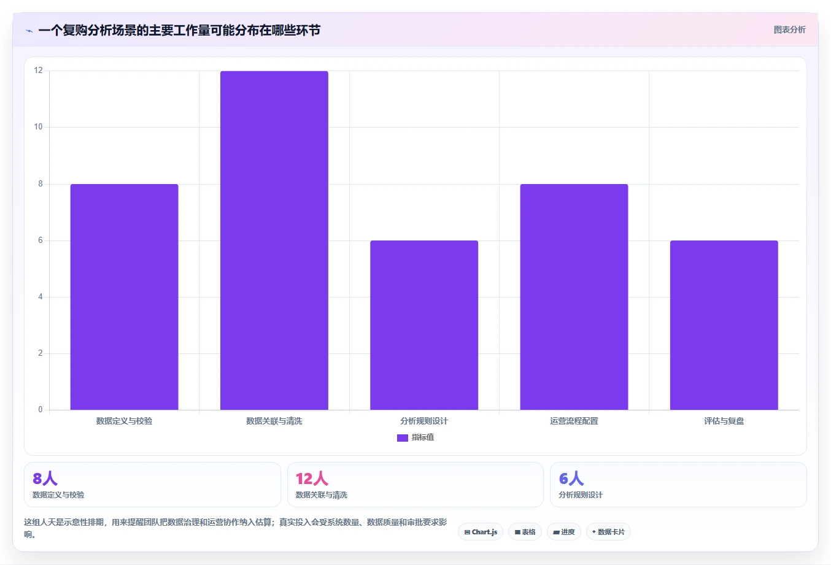The width and height of the screenshot is (831, 565).
Task: Select the 评估与复盘 bar
Action: pos(724,325)
